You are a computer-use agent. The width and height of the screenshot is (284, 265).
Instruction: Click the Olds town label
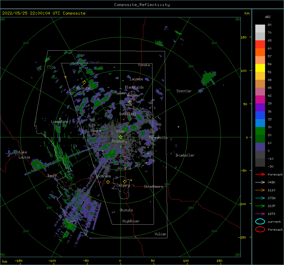pos(120,131)
